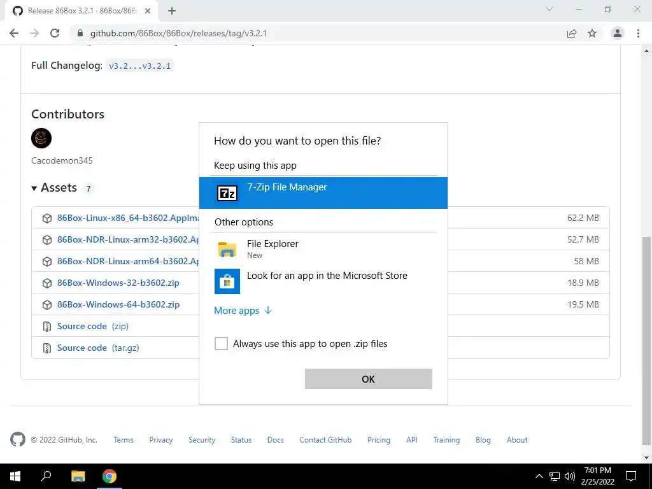Screen dimensions: 652x489
Task: Reload the page with the refresh icon
Action: click(x=55, y=33)
